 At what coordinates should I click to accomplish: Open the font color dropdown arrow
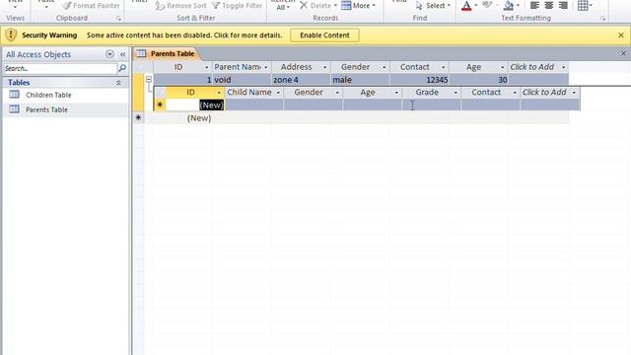(x=476, y=5)
